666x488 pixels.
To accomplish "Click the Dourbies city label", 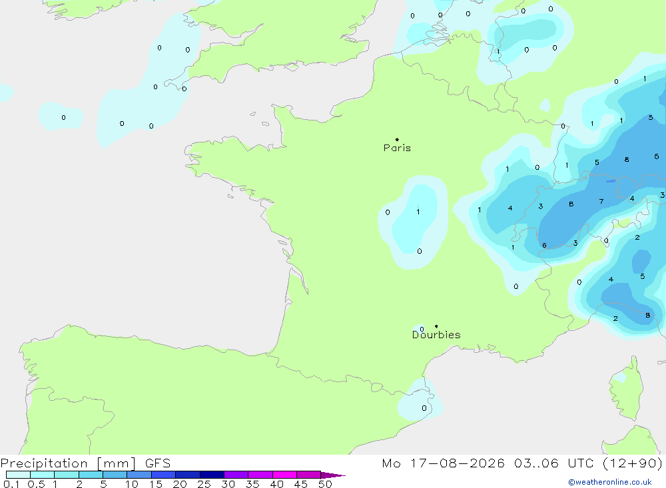I will pyautogui.click(x=436, y=335).
